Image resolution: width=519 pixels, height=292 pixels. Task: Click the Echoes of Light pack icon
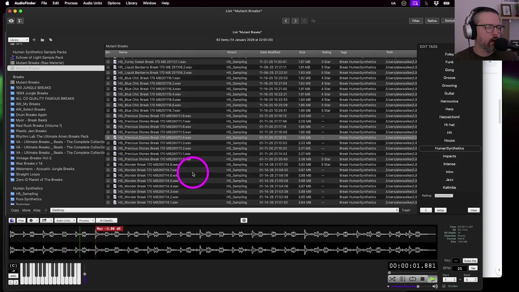coord(13,58)
